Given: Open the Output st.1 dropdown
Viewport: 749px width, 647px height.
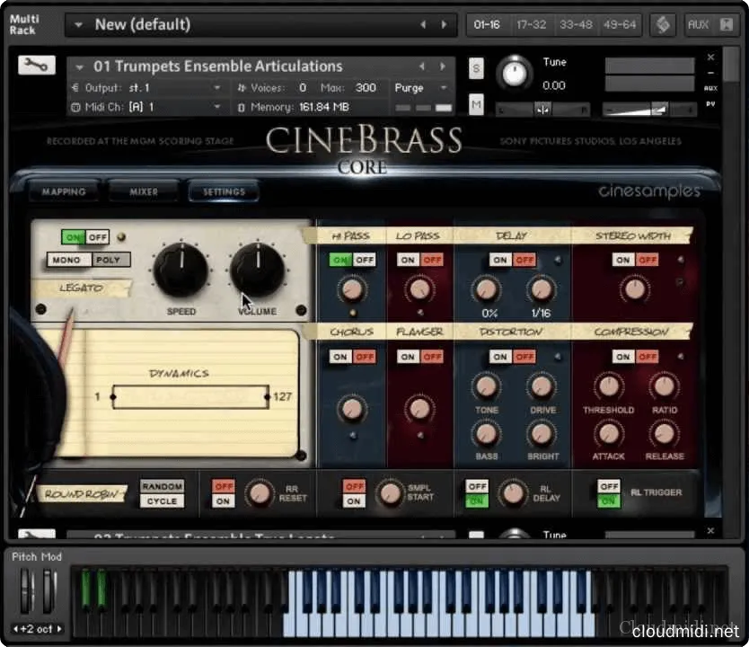Looking at the screenshot, I should click(x=216, y=88).
